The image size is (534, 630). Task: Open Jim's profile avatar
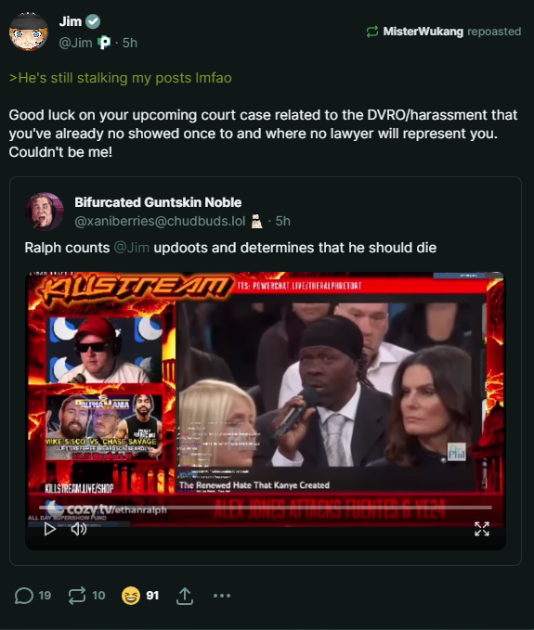(x=28, y=32)
